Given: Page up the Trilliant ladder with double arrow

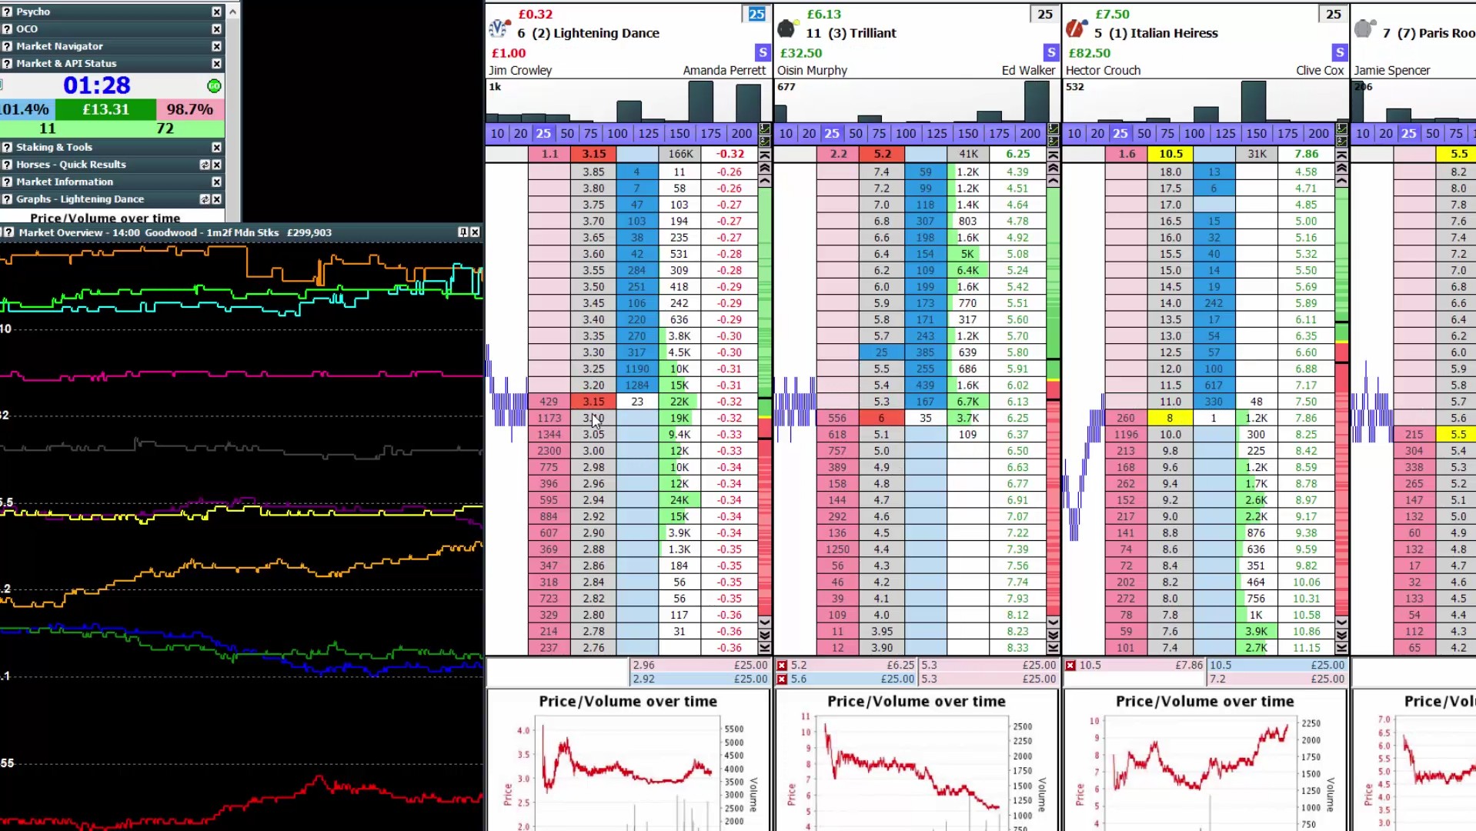Looking at the screenshot, I should point(1054,168).
